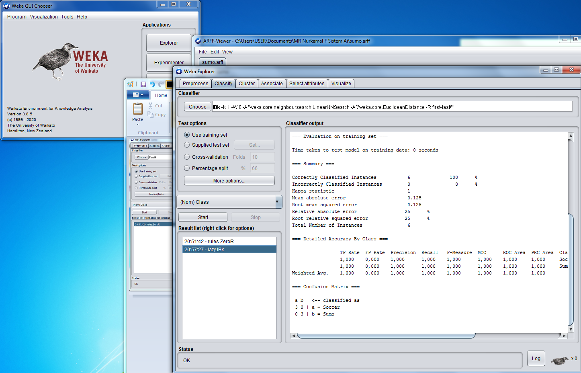Select the sumo.arff tab in ARFF-Viewer

point(213,62)
